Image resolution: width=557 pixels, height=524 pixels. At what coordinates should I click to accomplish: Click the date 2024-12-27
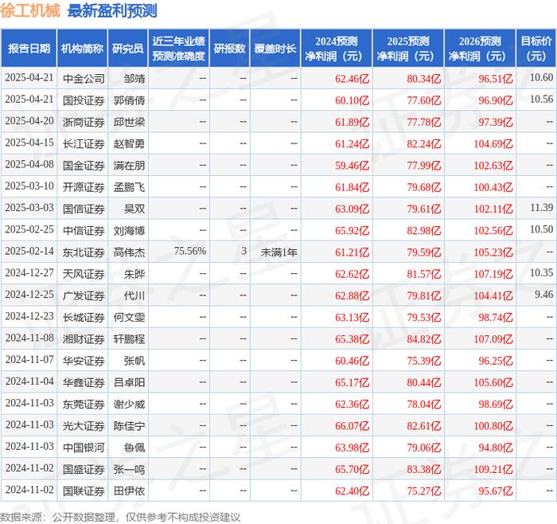point(29,272)
